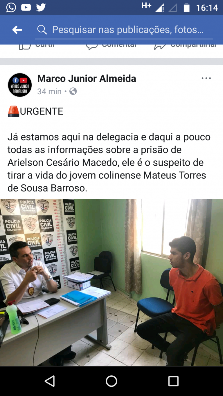Tap the Android home circle button
223x396 pixels.
click(x=111, y=381)
